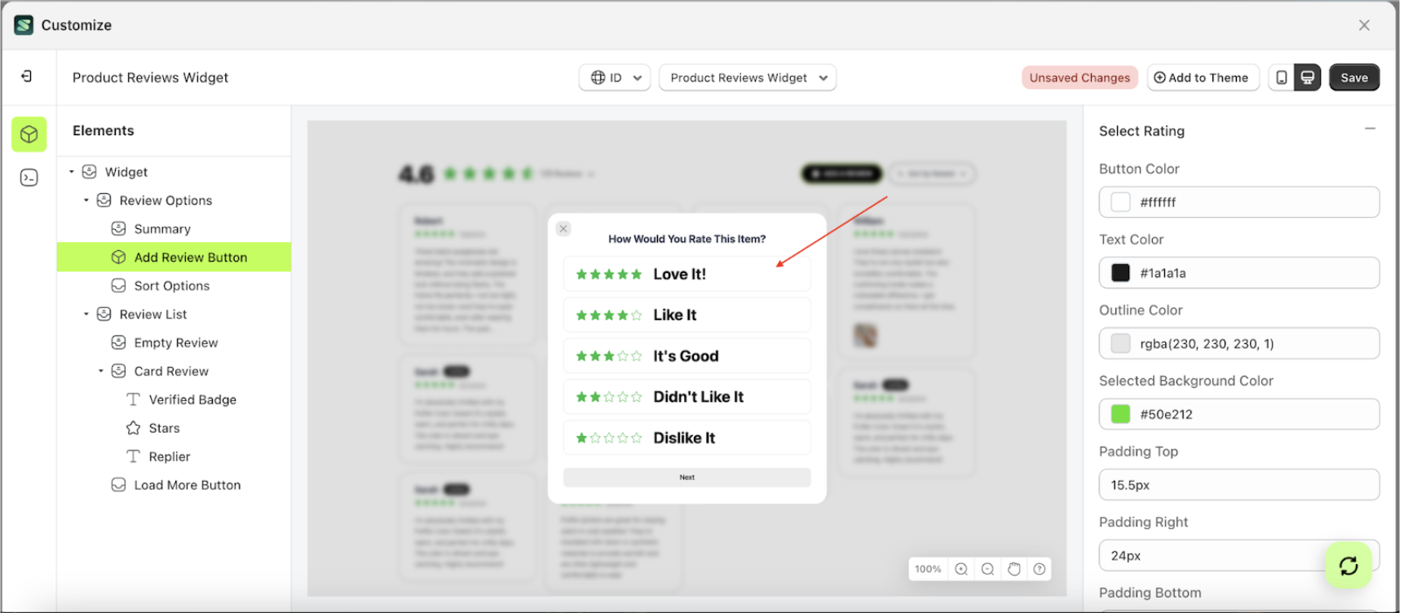Click the Add Review Button cube icon

[119, 258]
